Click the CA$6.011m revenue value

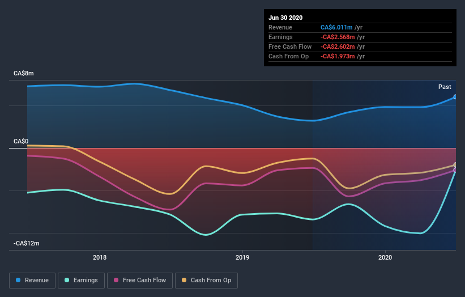click(336, 27)
